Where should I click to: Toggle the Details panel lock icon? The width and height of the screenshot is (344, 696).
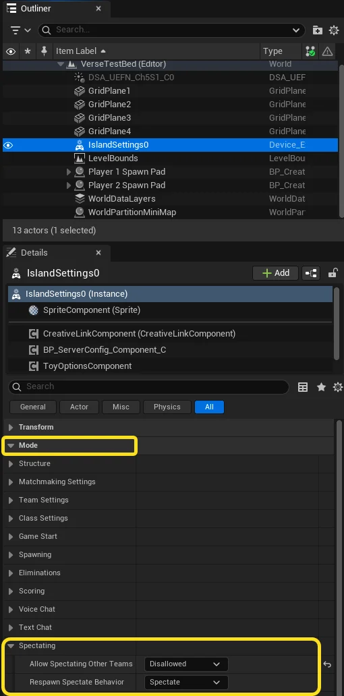[x=333, y=273]
